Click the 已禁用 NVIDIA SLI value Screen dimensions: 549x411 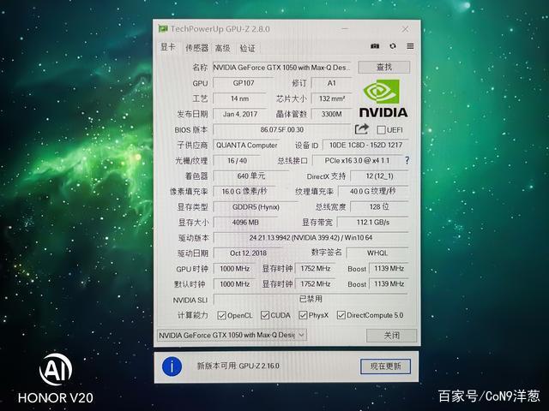point(311,299)
